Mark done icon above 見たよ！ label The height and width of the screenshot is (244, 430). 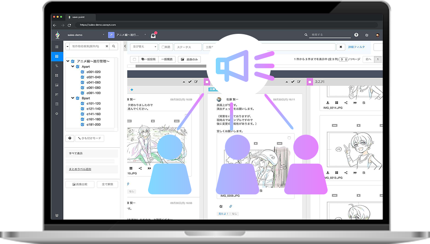tap(221, 206)
